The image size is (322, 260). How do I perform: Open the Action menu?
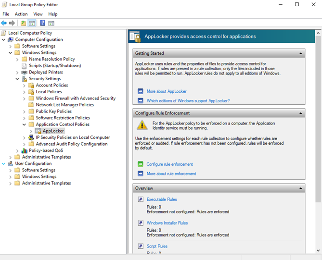(21, 14)
